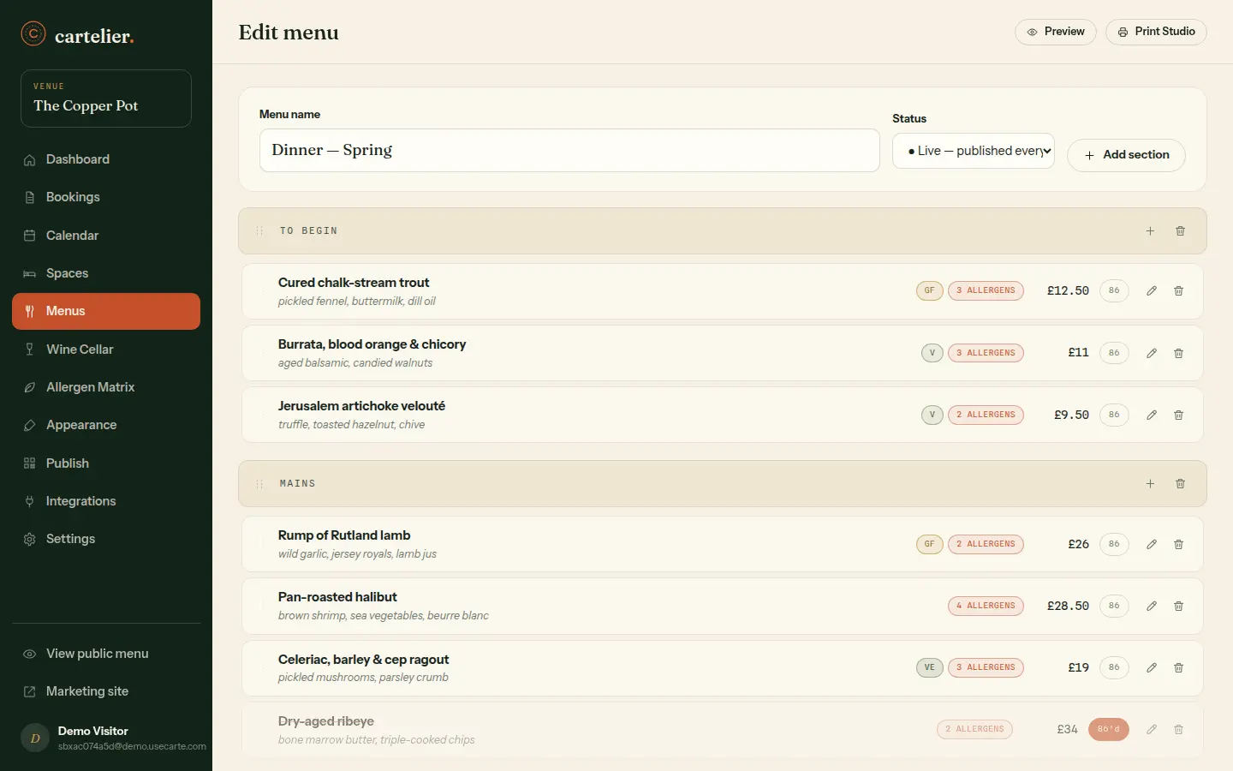The image size is (1233, 771).
Task: Click 4 Allergens badge on Pan-roasted halibut
Action: pyautogui.click(x=986, y=606)
